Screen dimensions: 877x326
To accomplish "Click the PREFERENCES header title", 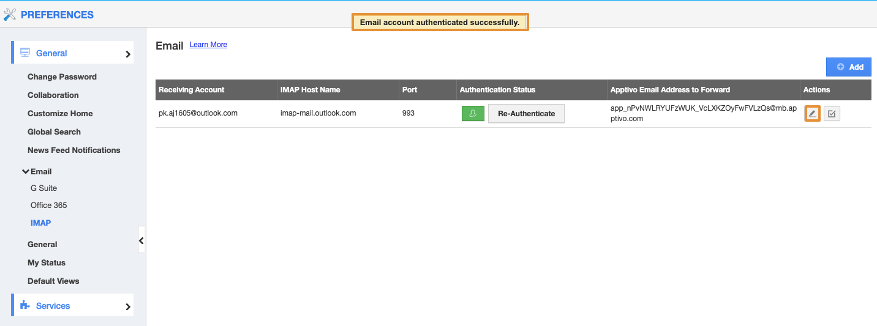I will [57, 15].
